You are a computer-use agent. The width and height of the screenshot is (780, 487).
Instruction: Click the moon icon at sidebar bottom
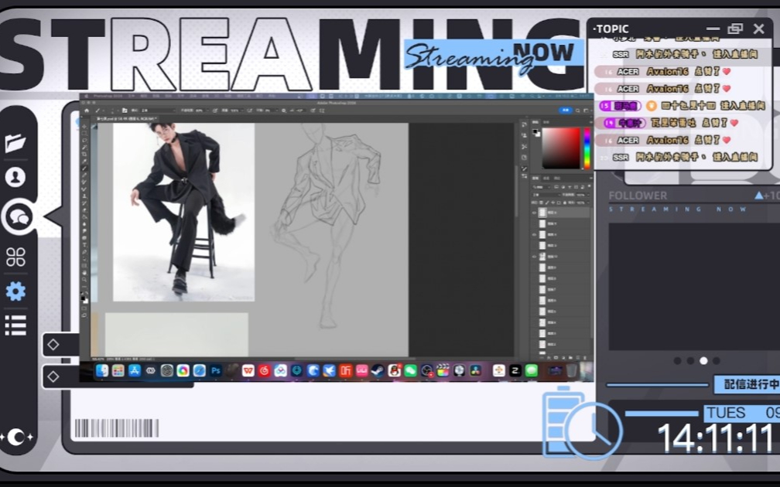coord(17,438)
